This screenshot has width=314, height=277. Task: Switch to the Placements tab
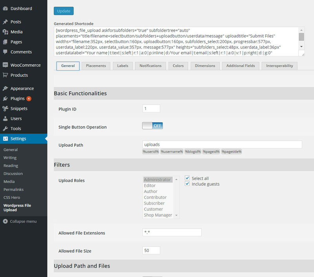click(x=96, y=66)
